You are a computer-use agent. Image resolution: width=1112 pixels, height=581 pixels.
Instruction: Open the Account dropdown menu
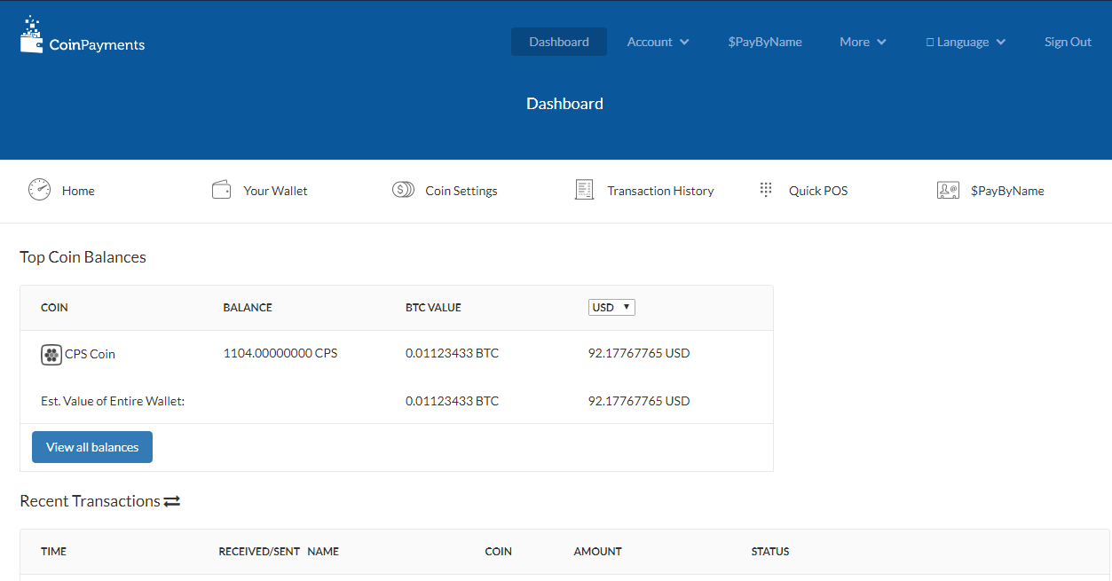pyautogui.click(x=658, y=42)
